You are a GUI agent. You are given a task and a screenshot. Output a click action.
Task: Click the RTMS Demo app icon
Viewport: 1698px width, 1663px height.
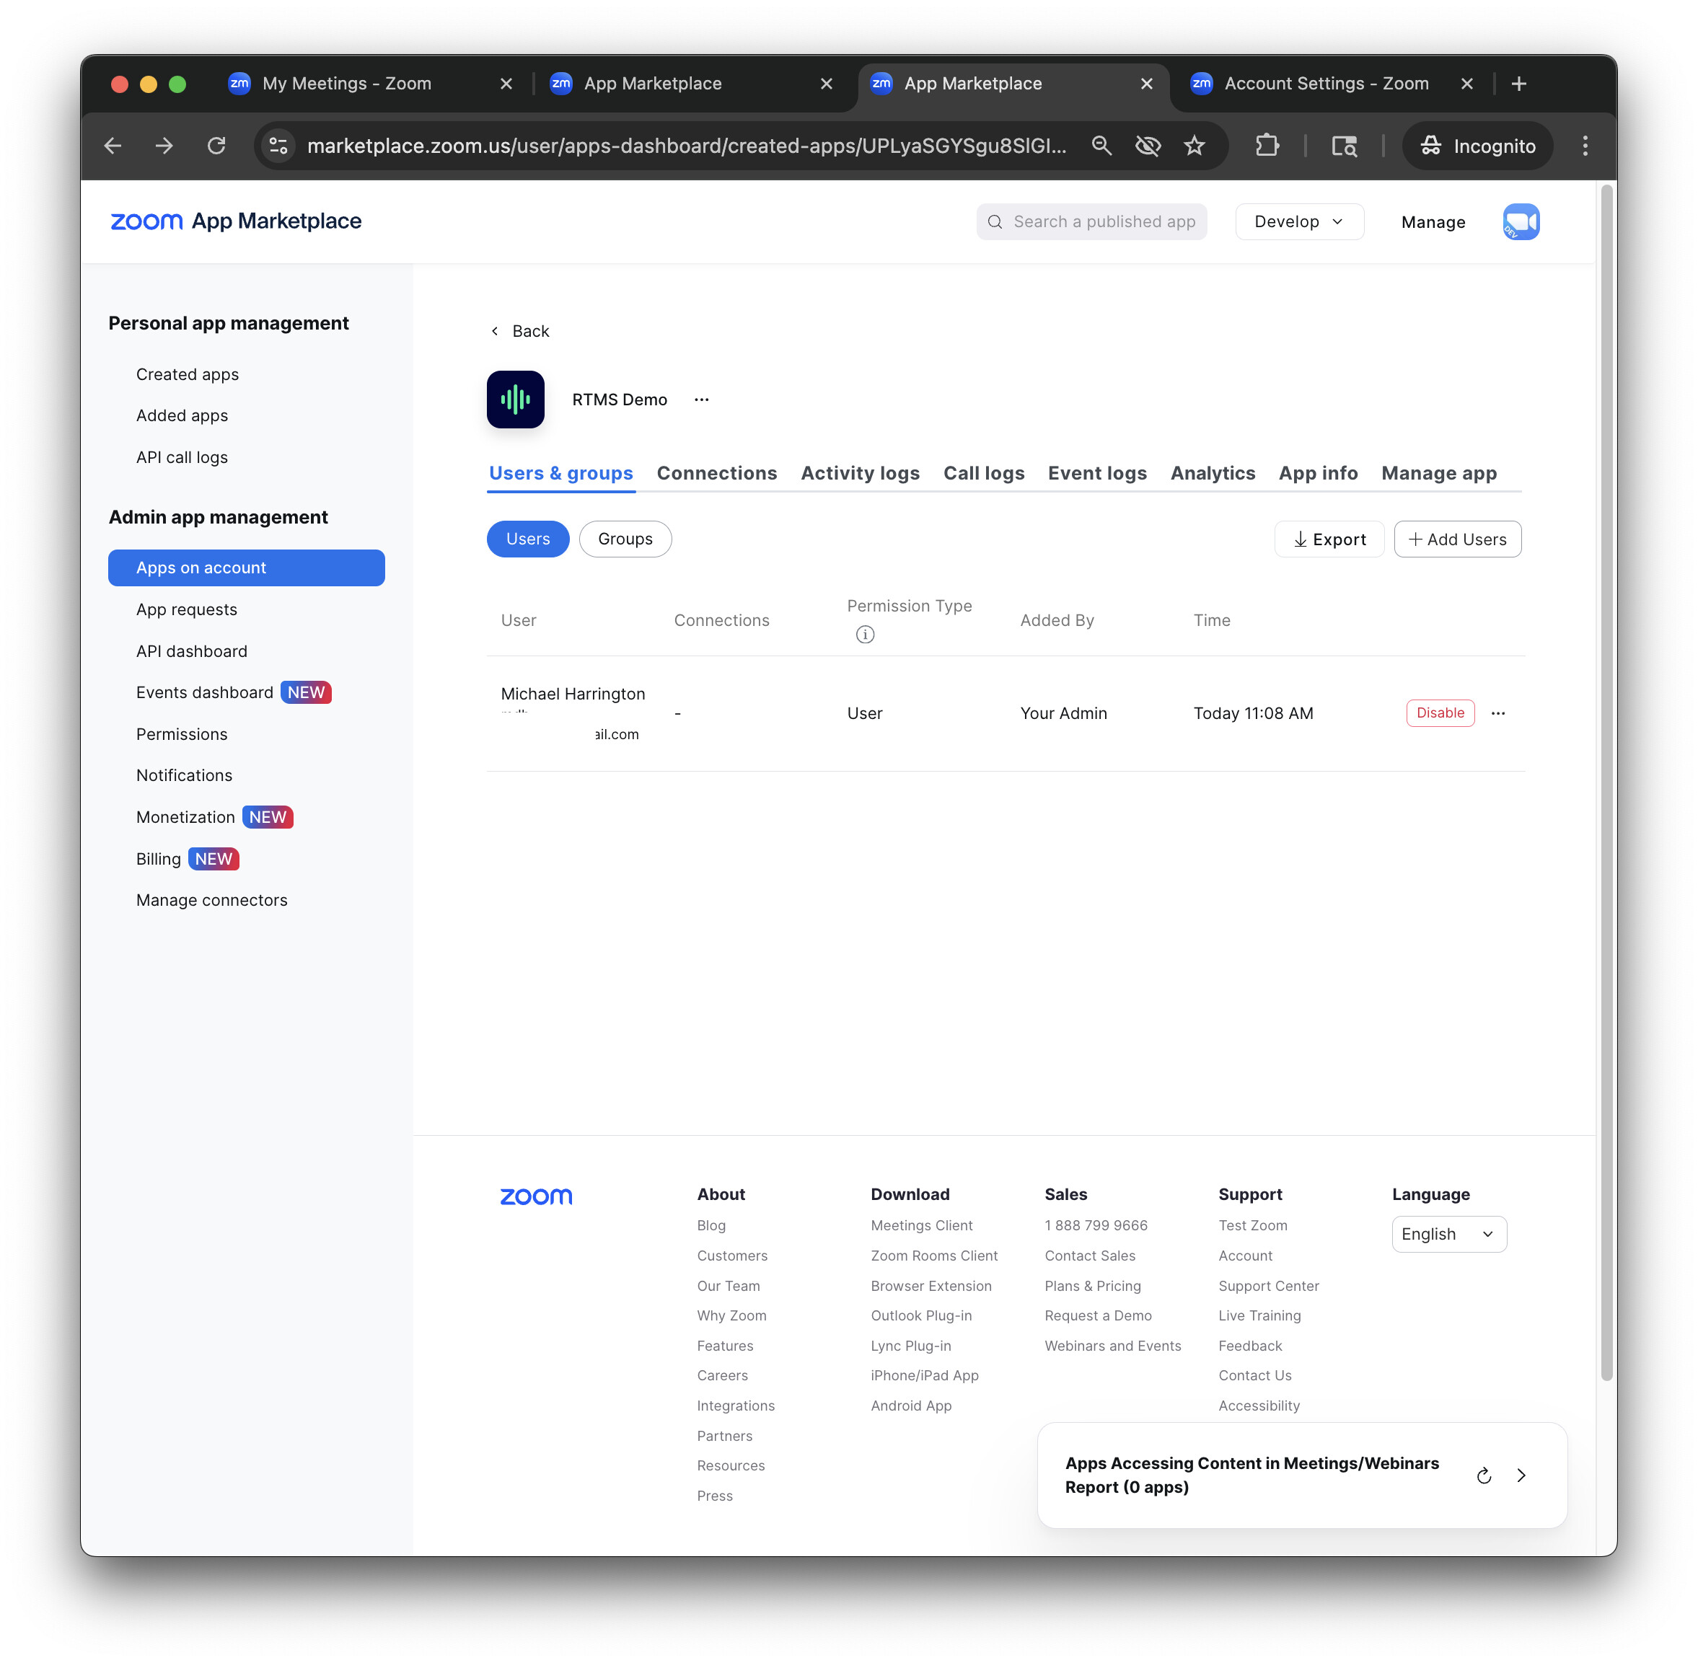click(515, 399)
